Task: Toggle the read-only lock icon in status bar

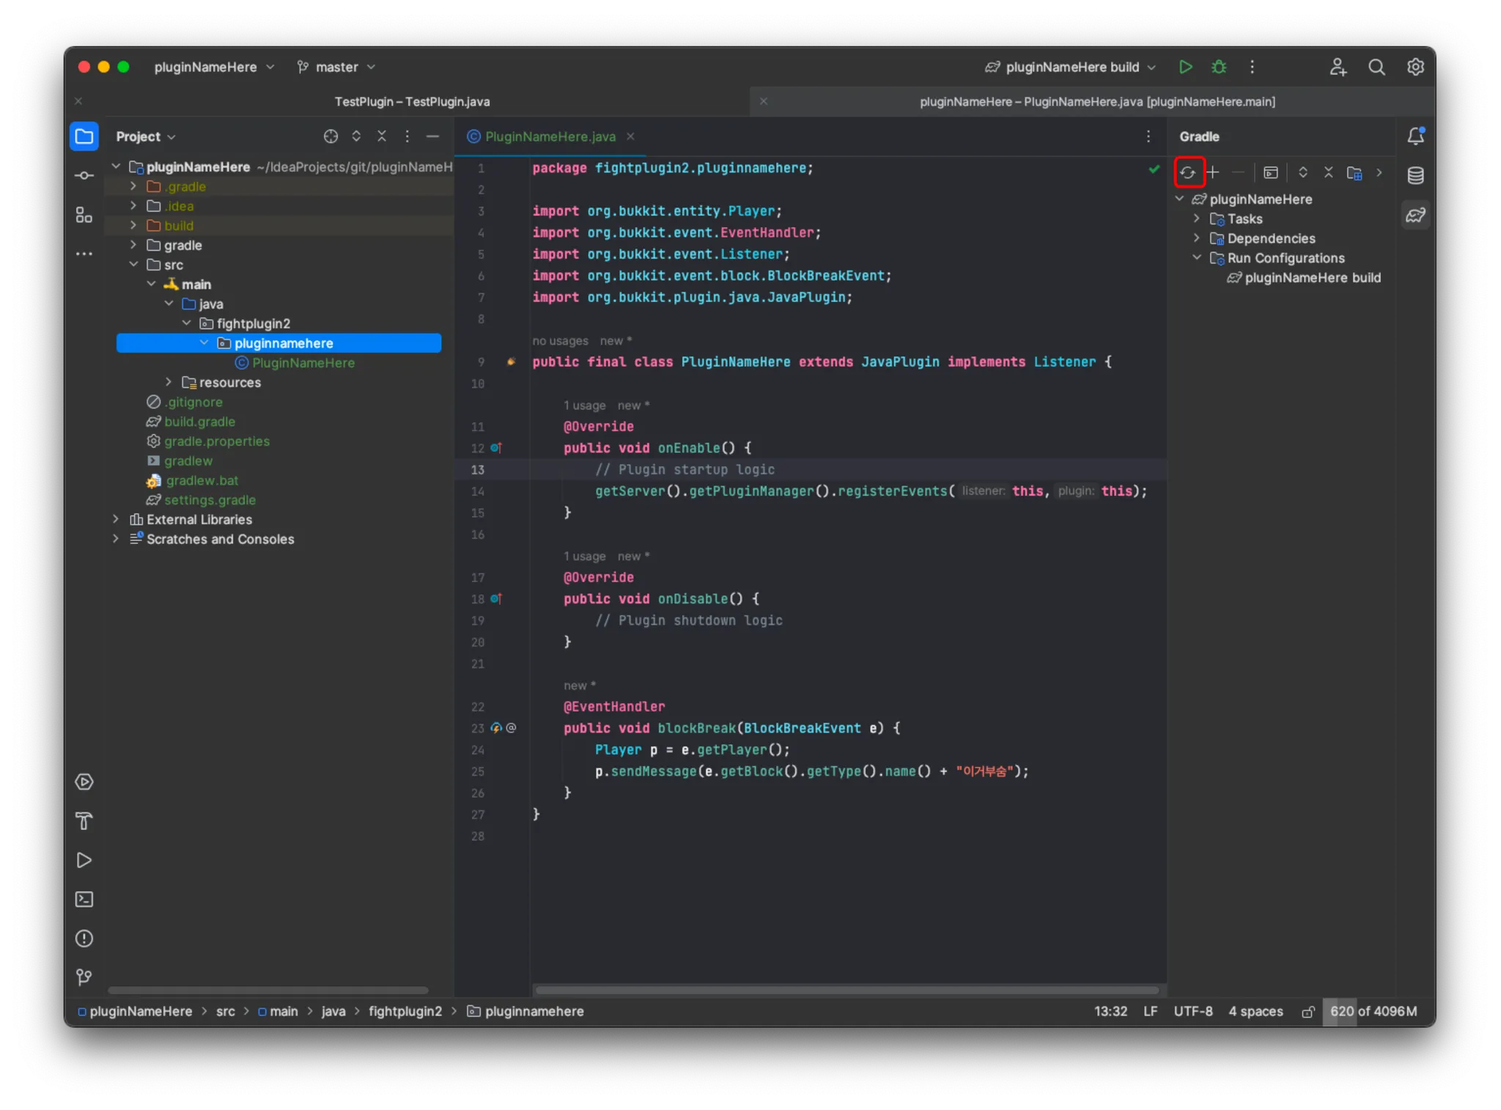Action: pyautogui.click(x=1308, y=1012)
